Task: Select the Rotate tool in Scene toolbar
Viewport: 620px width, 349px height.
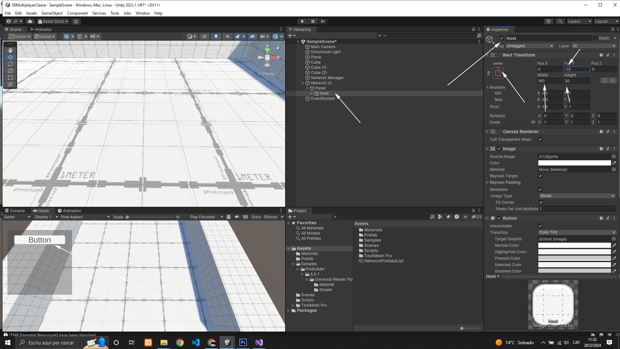Action: click(10, 64)
